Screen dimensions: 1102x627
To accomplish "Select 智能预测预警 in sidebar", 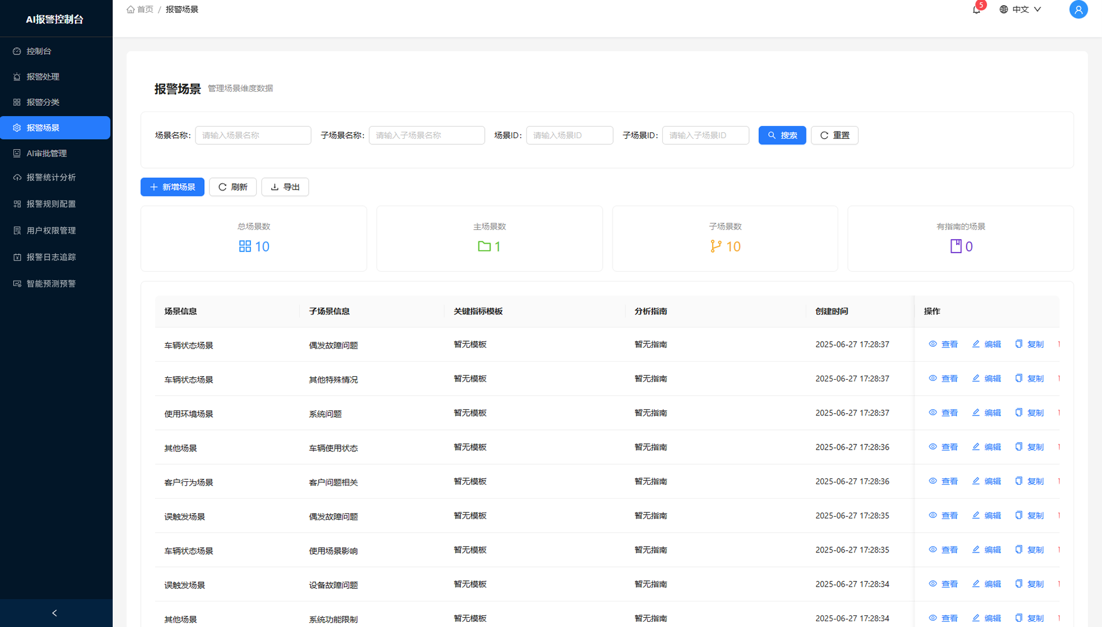I will click(x=51, y=284).
